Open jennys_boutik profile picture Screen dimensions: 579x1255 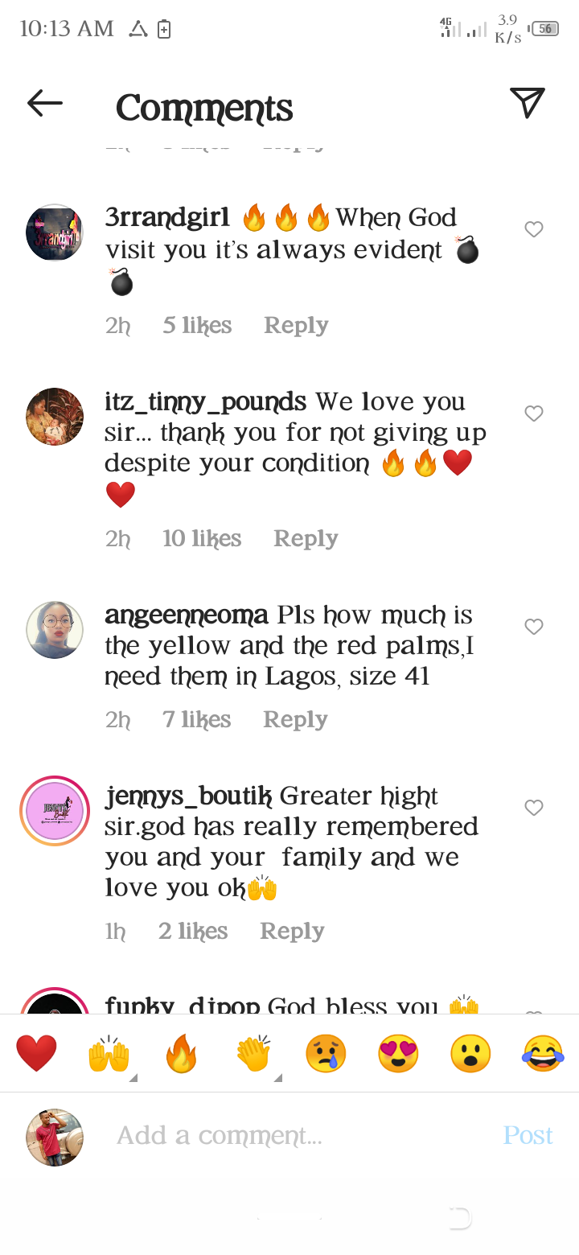(55, 811)
